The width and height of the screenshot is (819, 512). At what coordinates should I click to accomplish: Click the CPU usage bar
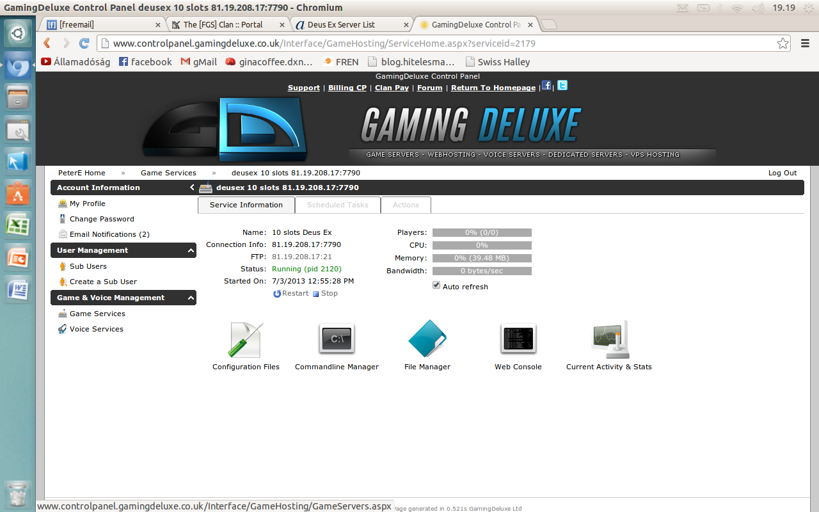coord(482,245)
